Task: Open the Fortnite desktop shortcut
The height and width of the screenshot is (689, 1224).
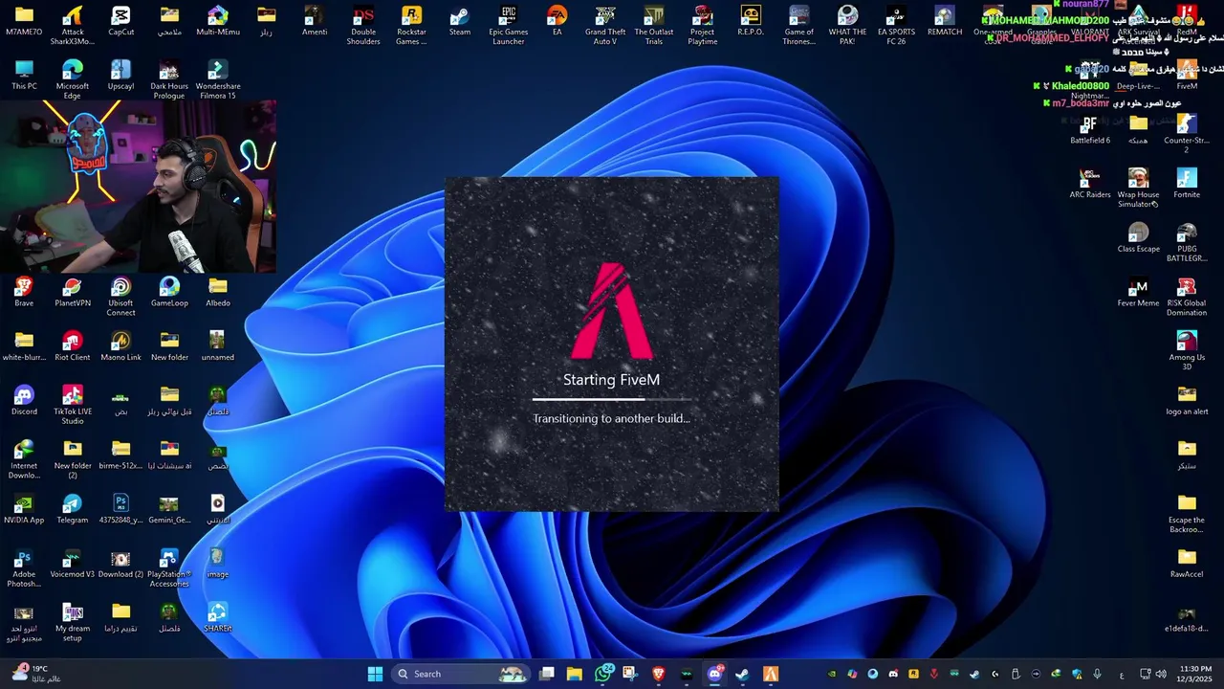Action: coord(1187,185)
